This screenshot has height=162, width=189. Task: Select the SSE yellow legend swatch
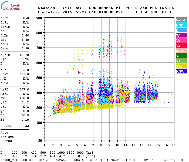pyautogui.click(x=180, y=66)
